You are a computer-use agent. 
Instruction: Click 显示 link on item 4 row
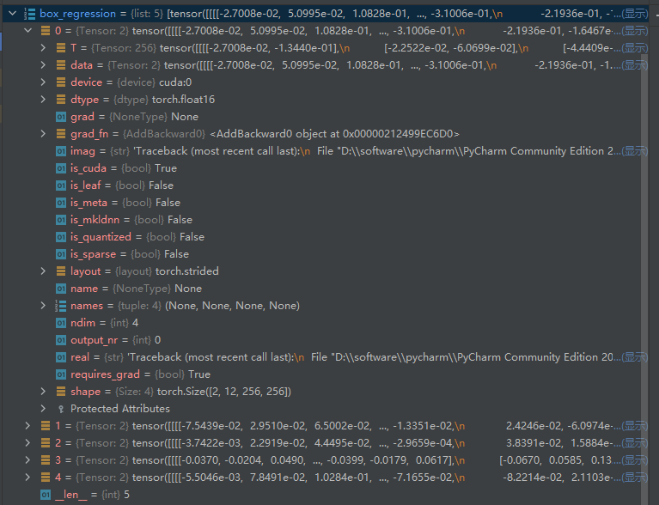click(x=635, y=478)
